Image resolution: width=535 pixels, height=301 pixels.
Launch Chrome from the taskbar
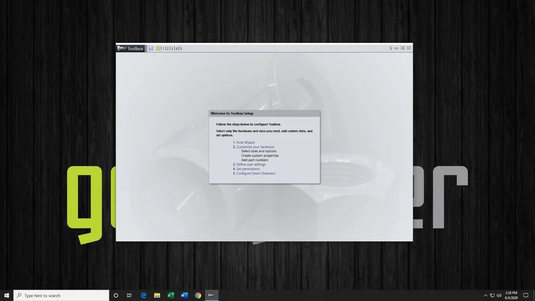click(x=198, y=295)
